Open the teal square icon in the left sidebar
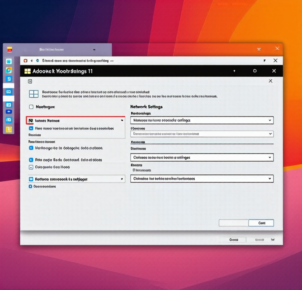This screenshot has width=302, height=290. coord(9,62)
